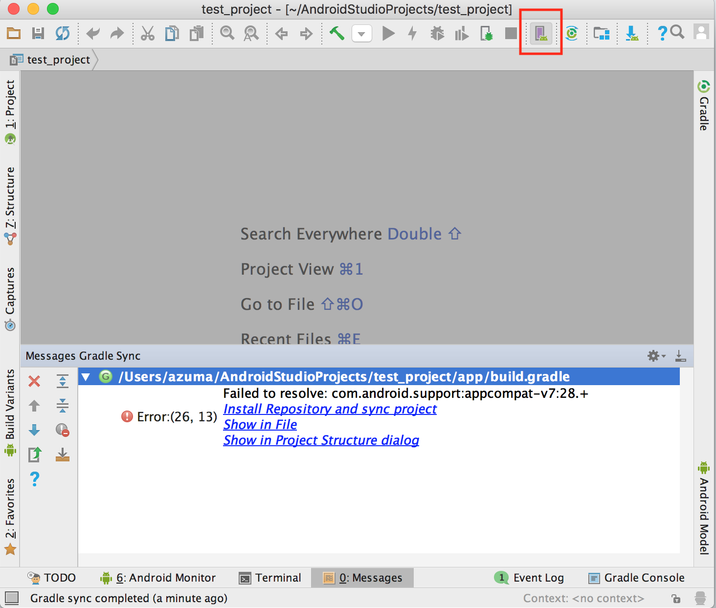716x608 pixels.
Task: Debug the app using the bug icon
Action: (438, 33)
